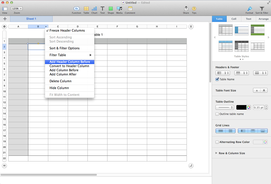Screen dimensions: 271x184
Task: Enable Outline table name
Action: 217,114
